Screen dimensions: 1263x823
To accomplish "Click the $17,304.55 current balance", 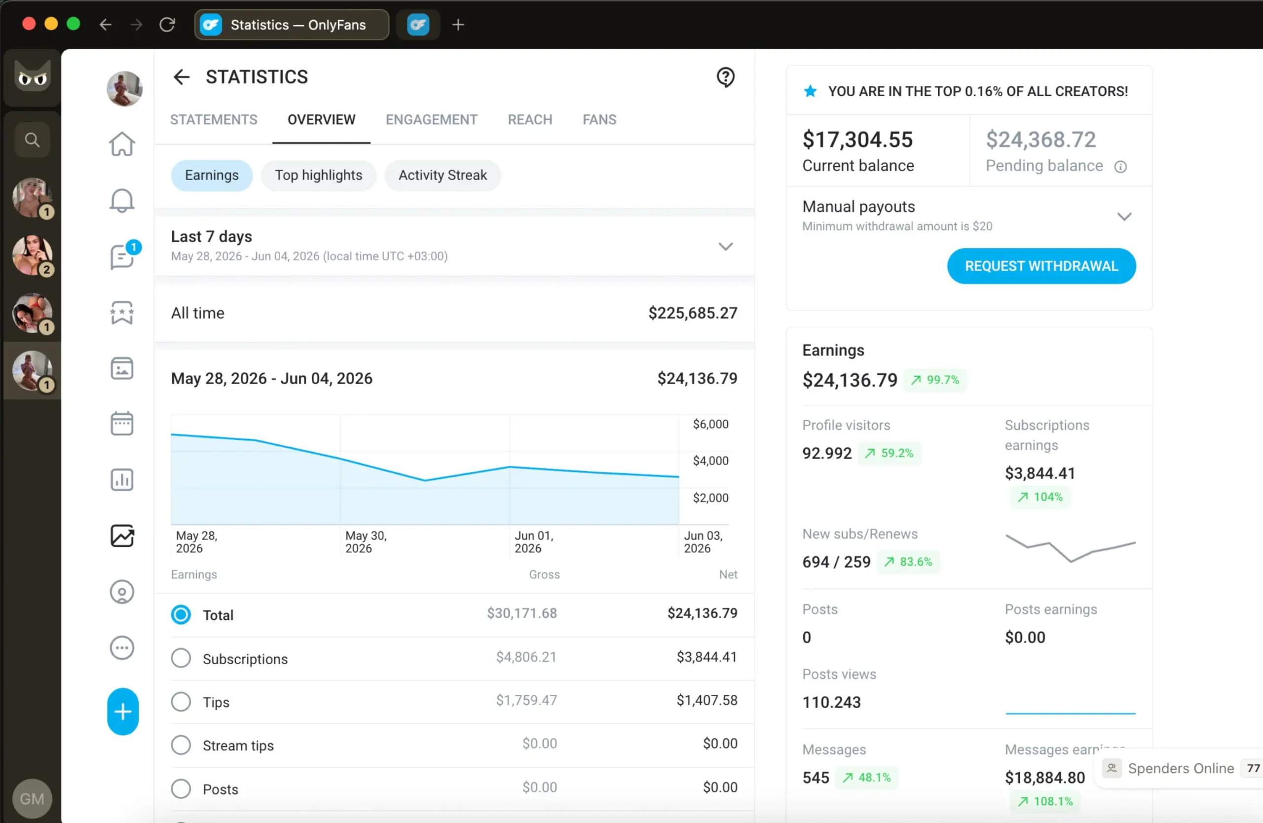I will click(x=857, y=140).
